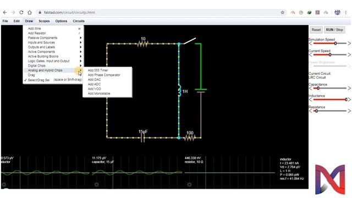Select Add Monostable
Image resolution: width=352 pixels, height=198 pixels.
pyautogui.click(x=107, y=94)
